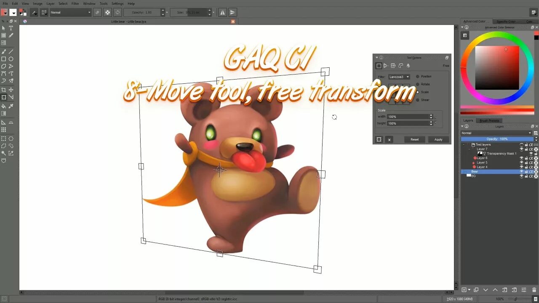
Task: Select Rotate radio in Tool Options
Action: [418, 84]
